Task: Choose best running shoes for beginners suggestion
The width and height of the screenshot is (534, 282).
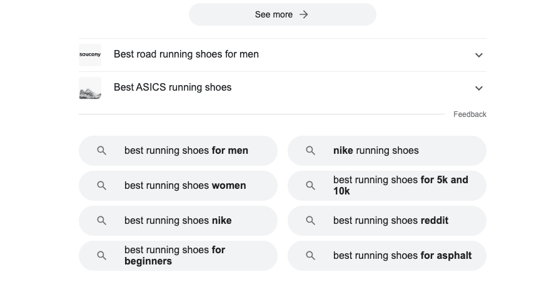Action: click(178, 256)
